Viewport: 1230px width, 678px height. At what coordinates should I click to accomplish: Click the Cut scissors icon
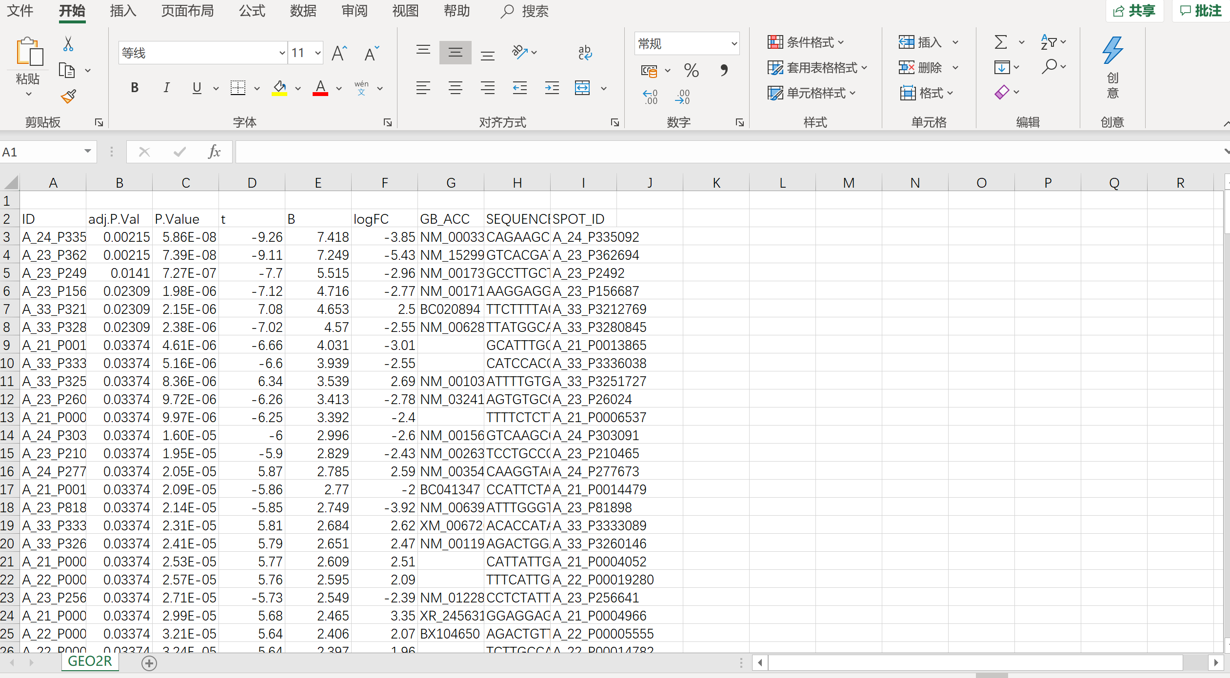click(68, 44)
